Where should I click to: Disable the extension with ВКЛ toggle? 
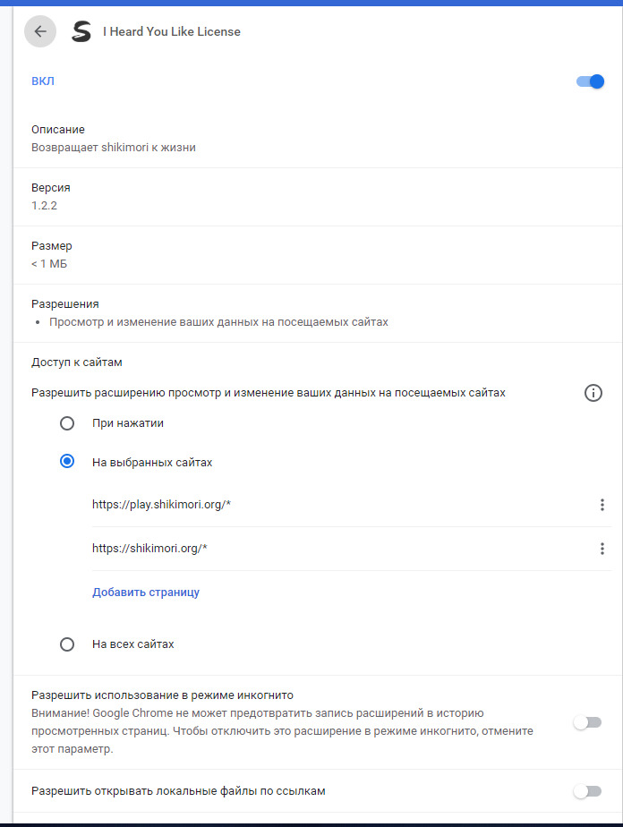(x=591, y=81)
